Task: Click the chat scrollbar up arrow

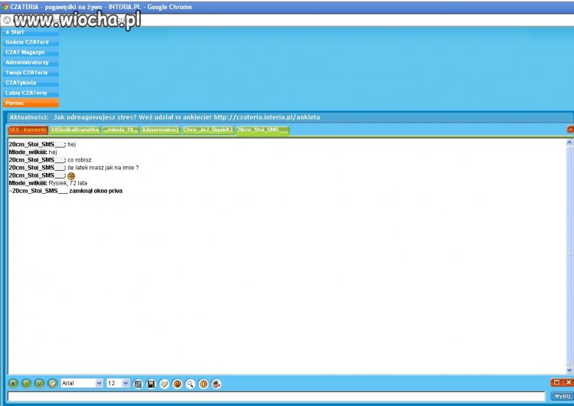Action: click(x=569, y=142)
